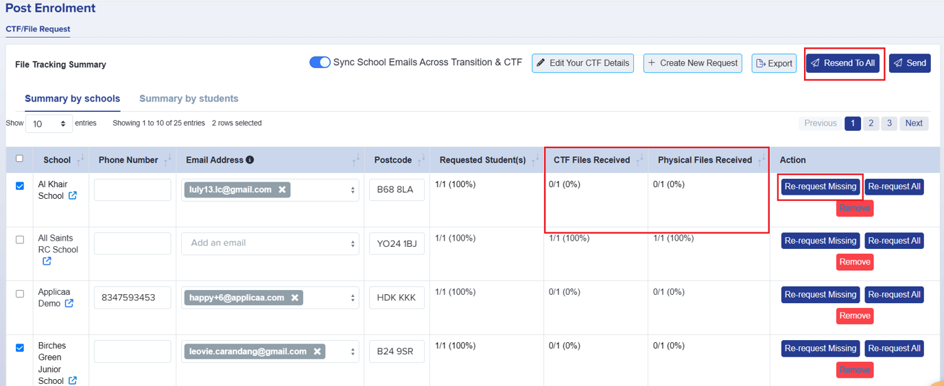Click Applicaa Demo phone number field
The height and width of the screenshot is (386, 944).
132,298
